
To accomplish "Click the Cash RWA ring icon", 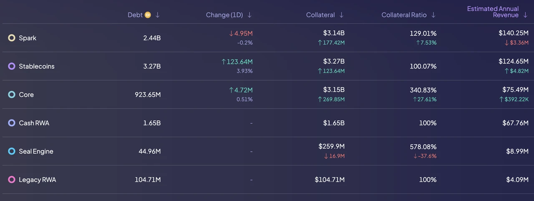I will pos(12,123).
